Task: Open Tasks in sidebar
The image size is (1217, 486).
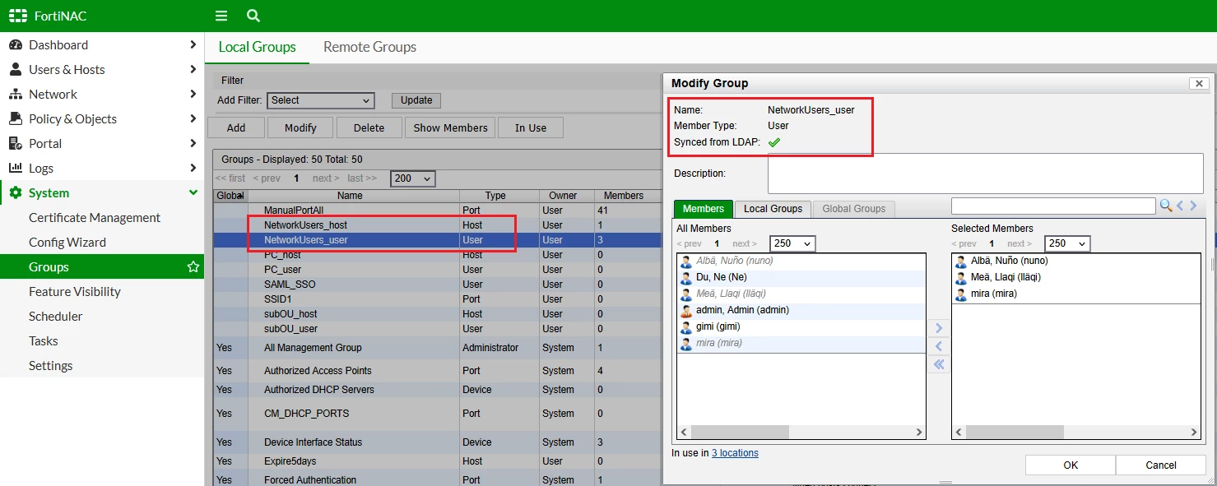Action: [44, 341]
